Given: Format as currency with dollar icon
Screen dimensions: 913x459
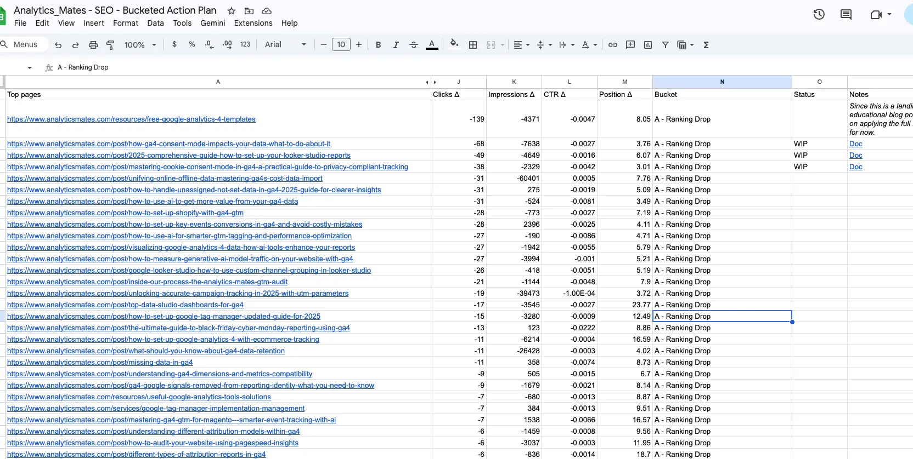Looking at the screenshot, I should click(174, 44).
